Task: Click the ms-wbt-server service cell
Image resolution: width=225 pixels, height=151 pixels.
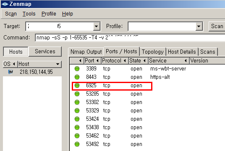Action: coord(168,69)
